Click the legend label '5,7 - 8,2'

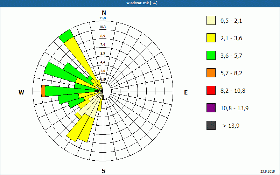[x=231, y=73]
